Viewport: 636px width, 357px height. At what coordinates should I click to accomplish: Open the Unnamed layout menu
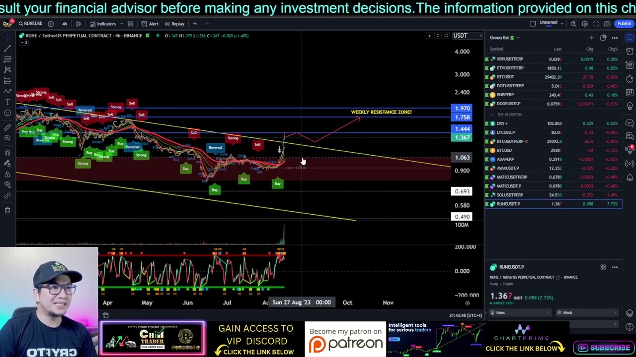point(552,24)
